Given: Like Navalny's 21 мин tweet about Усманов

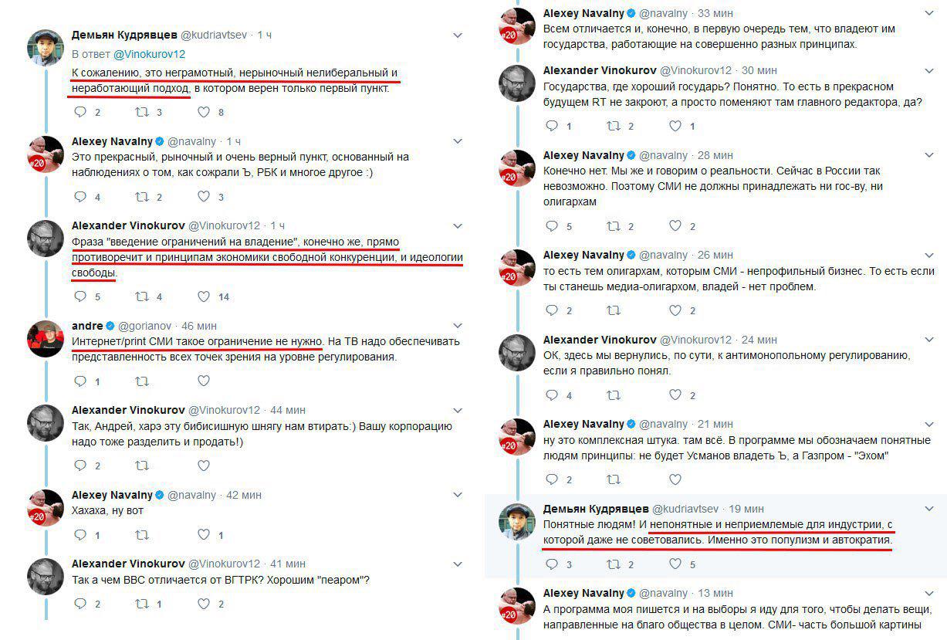Looking at the screenshot, I should pos(675,479).
